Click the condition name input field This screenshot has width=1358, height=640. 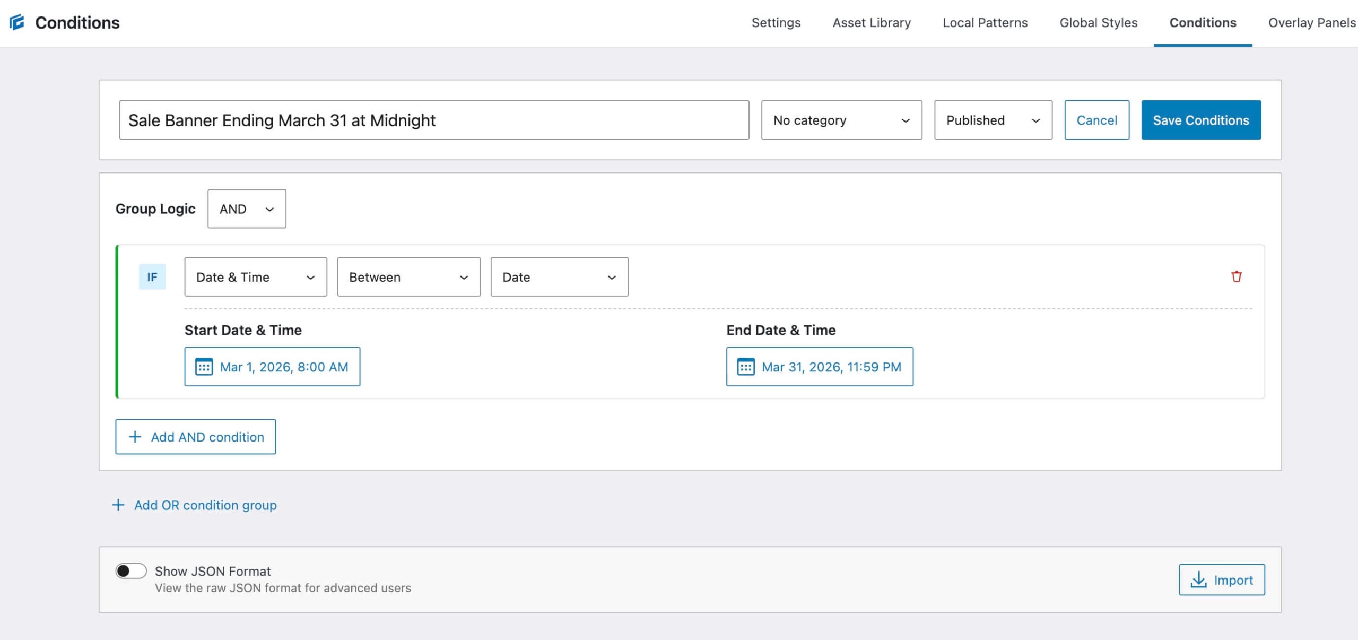point(434,120)
